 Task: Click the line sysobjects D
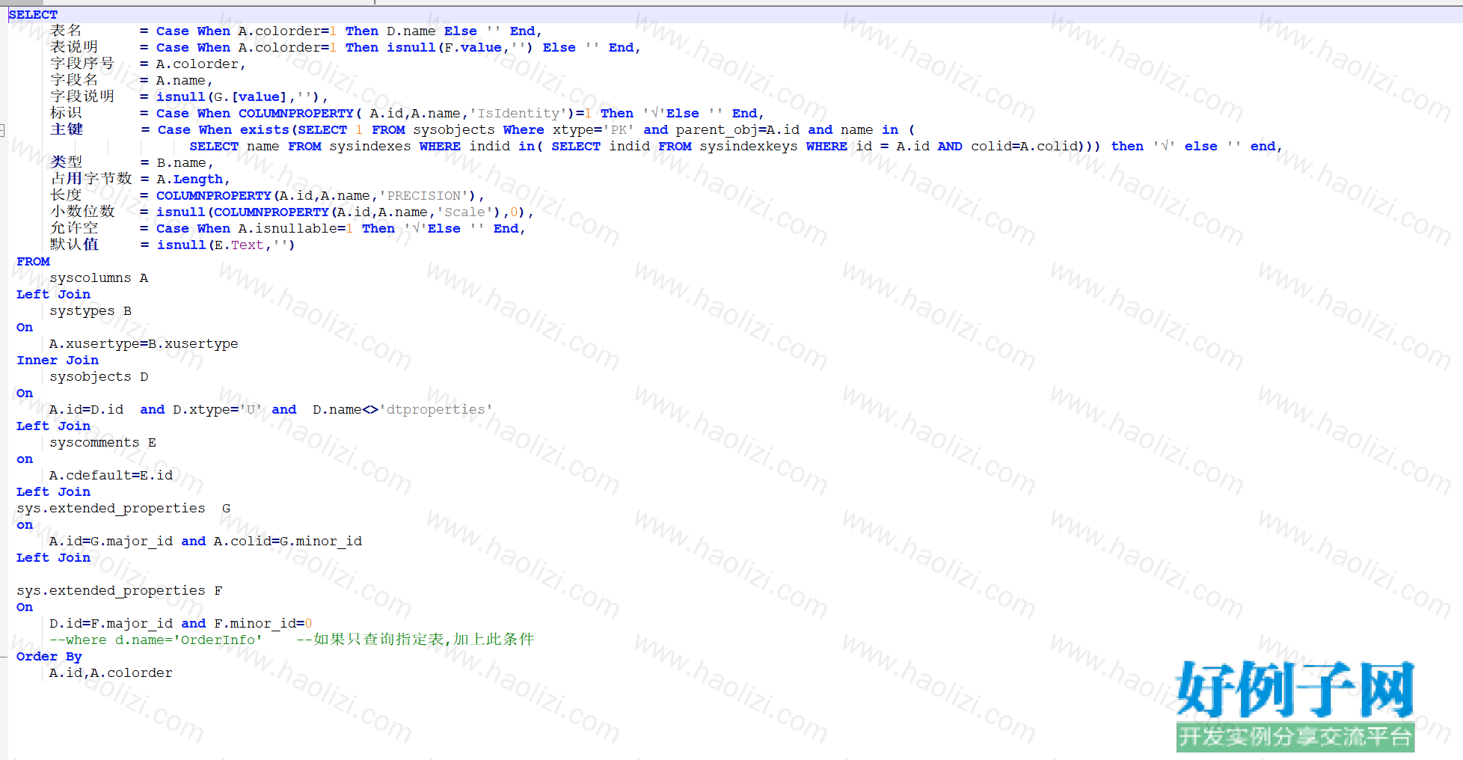click(99, 376)
